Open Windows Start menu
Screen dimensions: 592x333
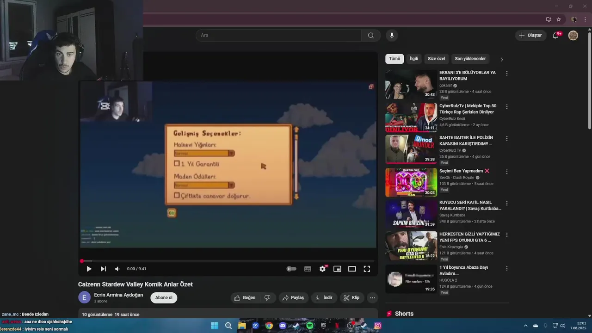(215, 326)
